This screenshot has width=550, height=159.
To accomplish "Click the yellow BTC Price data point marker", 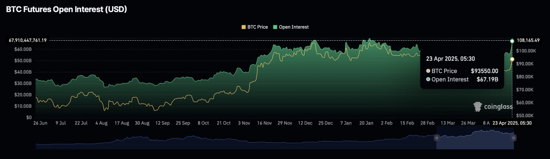I will click(x=512, y=59).
